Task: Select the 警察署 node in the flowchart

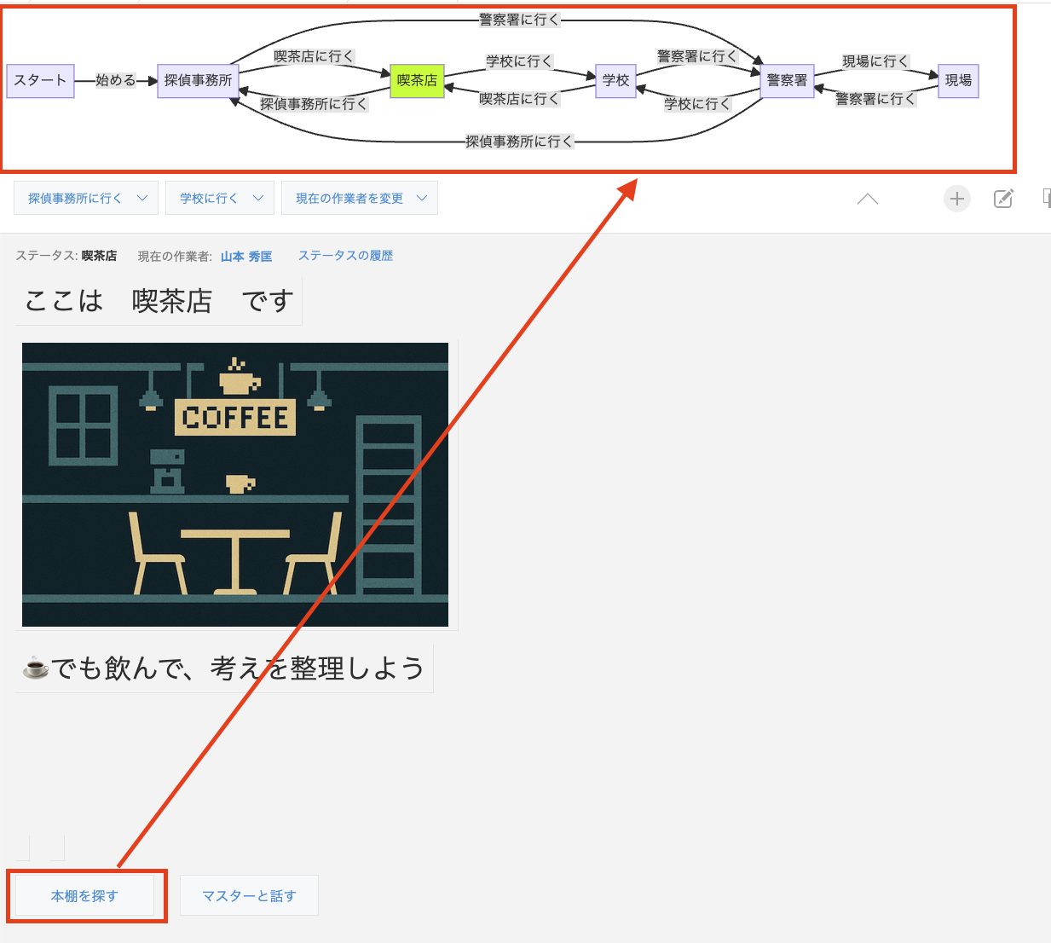Action: pos(787,80)
